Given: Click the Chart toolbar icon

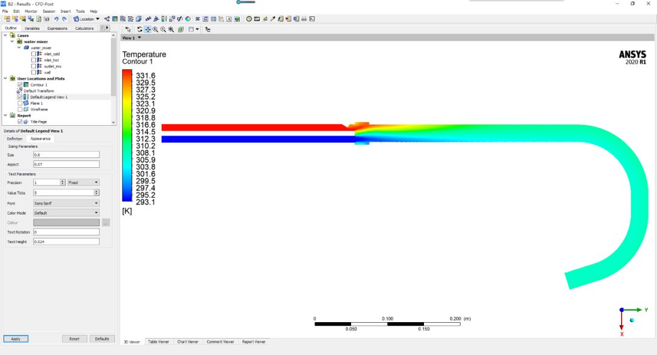Looking at the screenshot, I should pos(221,19).
